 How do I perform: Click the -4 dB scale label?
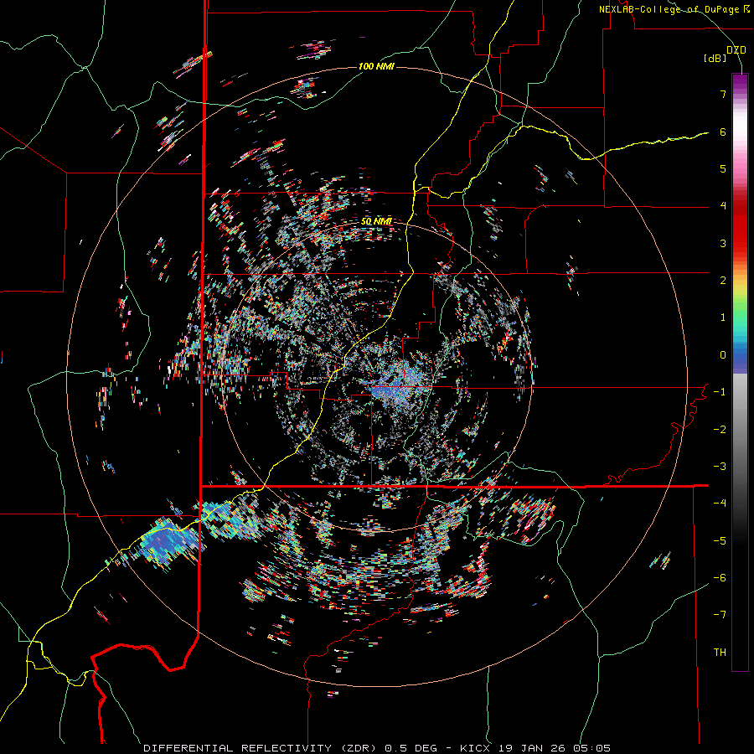pos(720,504)
